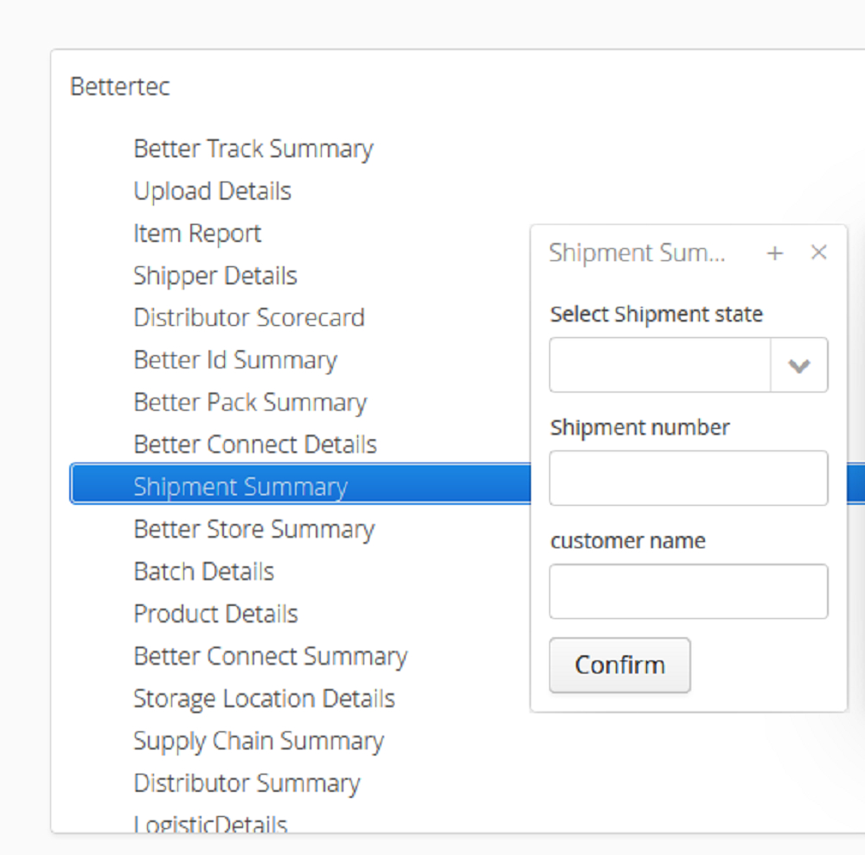Select Upload Details in the list

tap(212, 191)
